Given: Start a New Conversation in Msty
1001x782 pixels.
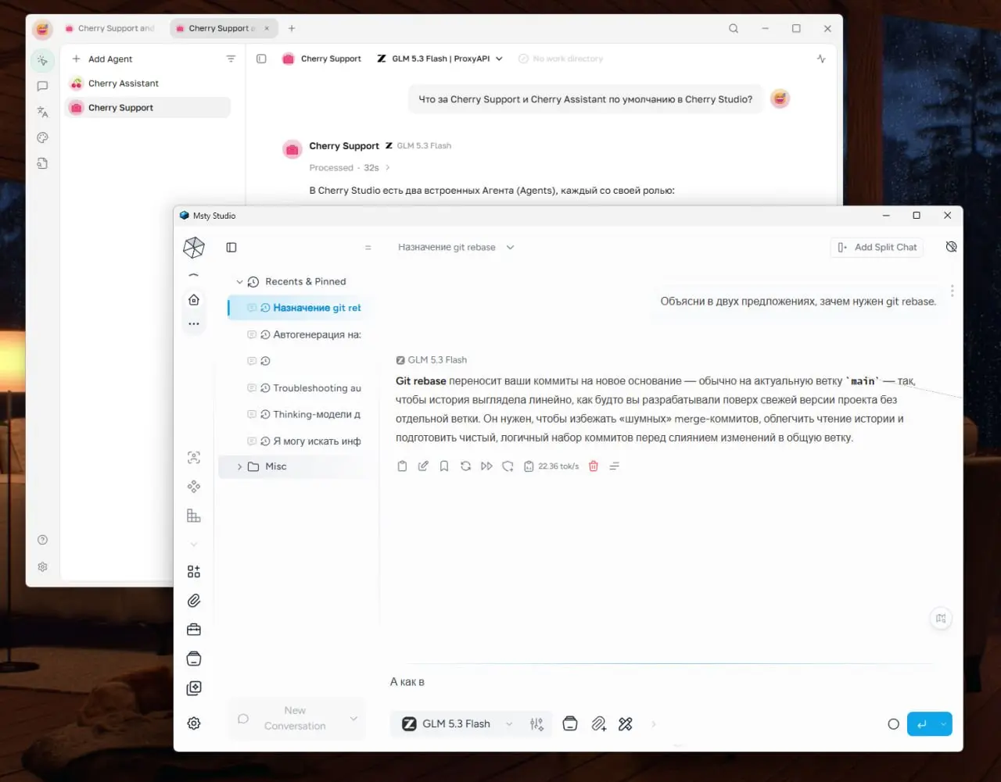Looking at the screenshot, I should 294,718.
